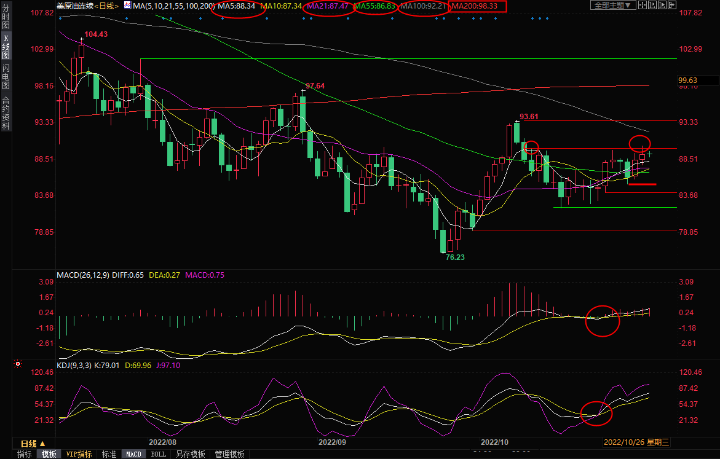Open 合约资料 contract info tab
Image resolution: width=720 pixels, height=459 pixels.
[6, 113]
